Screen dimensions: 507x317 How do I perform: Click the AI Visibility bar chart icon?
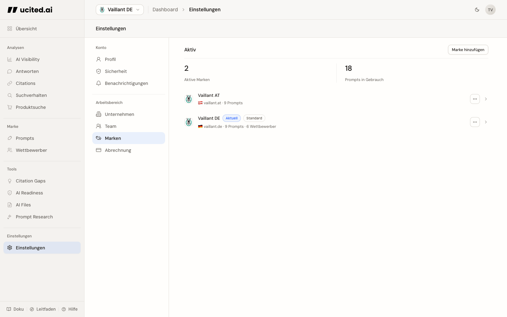coord(10,59)
